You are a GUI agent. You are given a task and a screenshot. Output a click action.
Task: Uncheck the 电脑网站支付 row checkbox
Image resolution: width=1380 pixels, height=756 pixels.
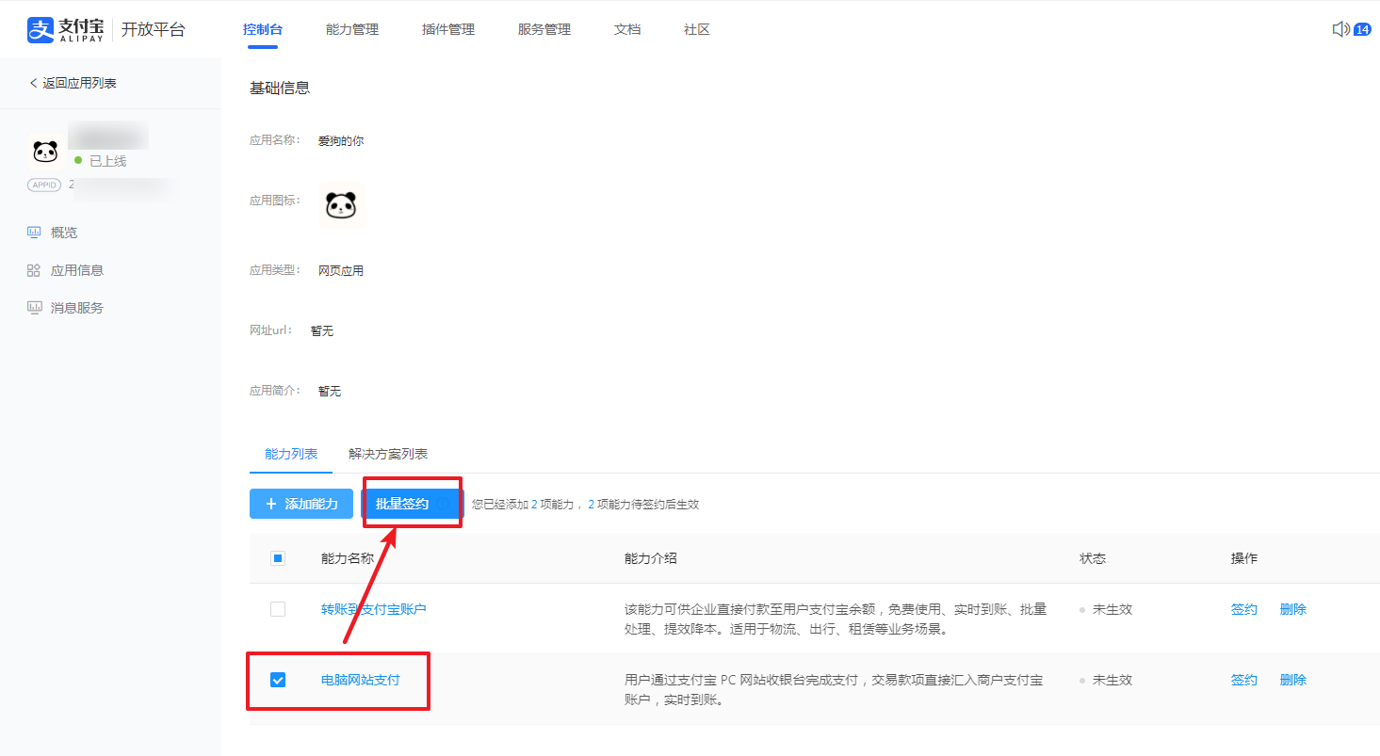[x=278, y=680]
